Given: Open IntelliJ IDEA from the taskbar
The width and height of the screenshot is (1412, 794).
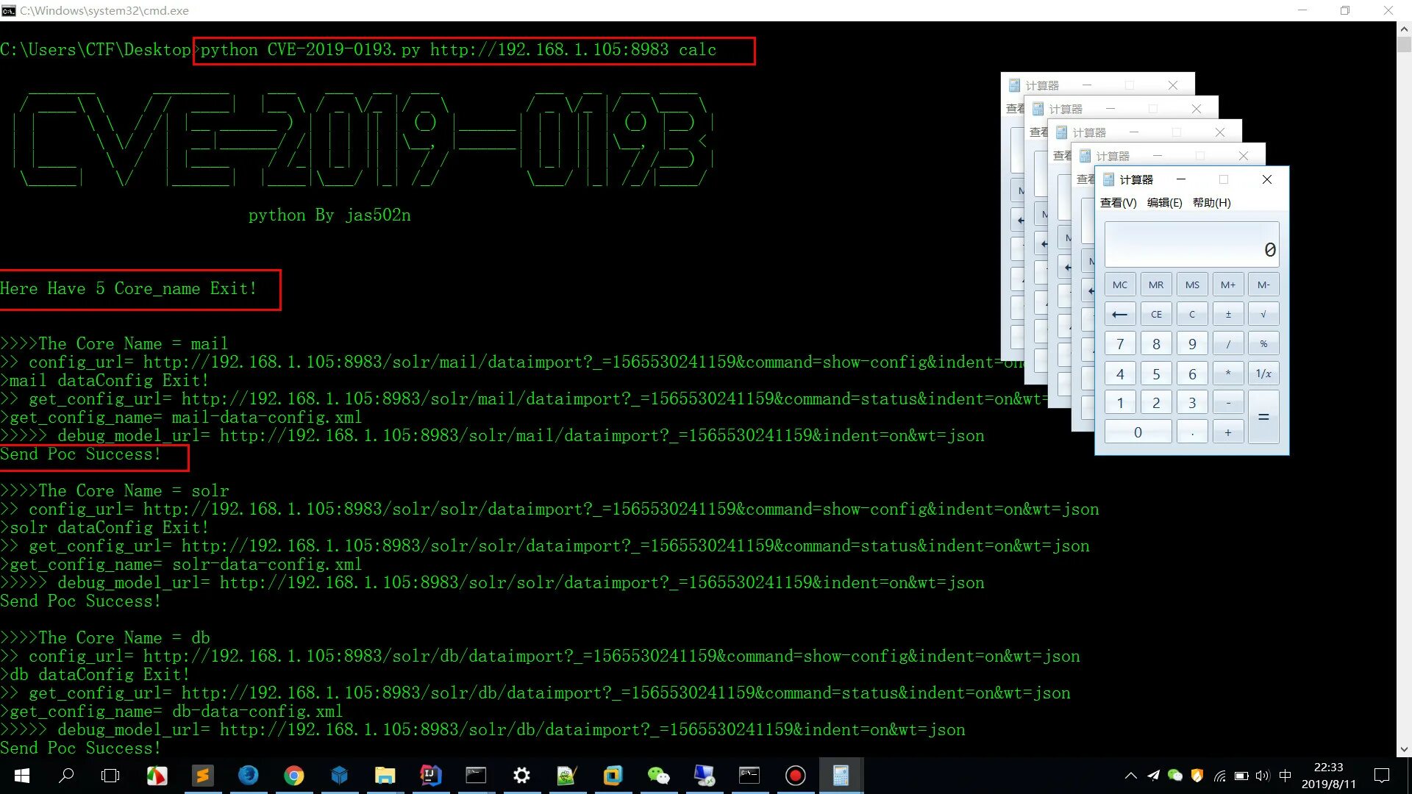Looking at the screenshot, I should pos(430,775).
